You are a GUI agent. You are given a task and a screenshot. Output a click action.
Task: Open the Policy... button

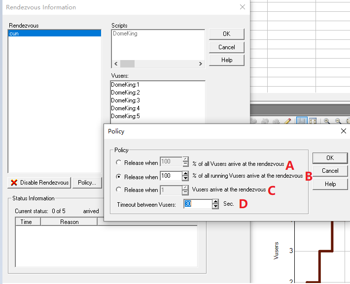click(87, 183)
